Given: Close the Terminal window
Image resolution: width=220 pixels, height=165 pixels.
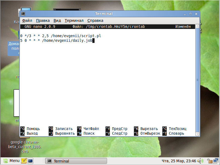Looking at the screenshot, I should tap(196, 14).
